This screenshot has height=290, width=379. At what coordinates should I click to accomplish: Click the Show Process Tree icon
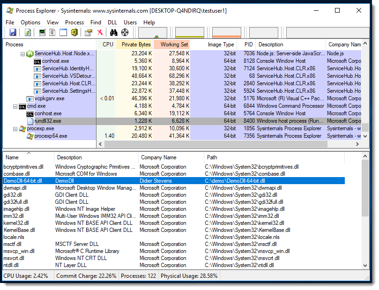pos(52,32)
